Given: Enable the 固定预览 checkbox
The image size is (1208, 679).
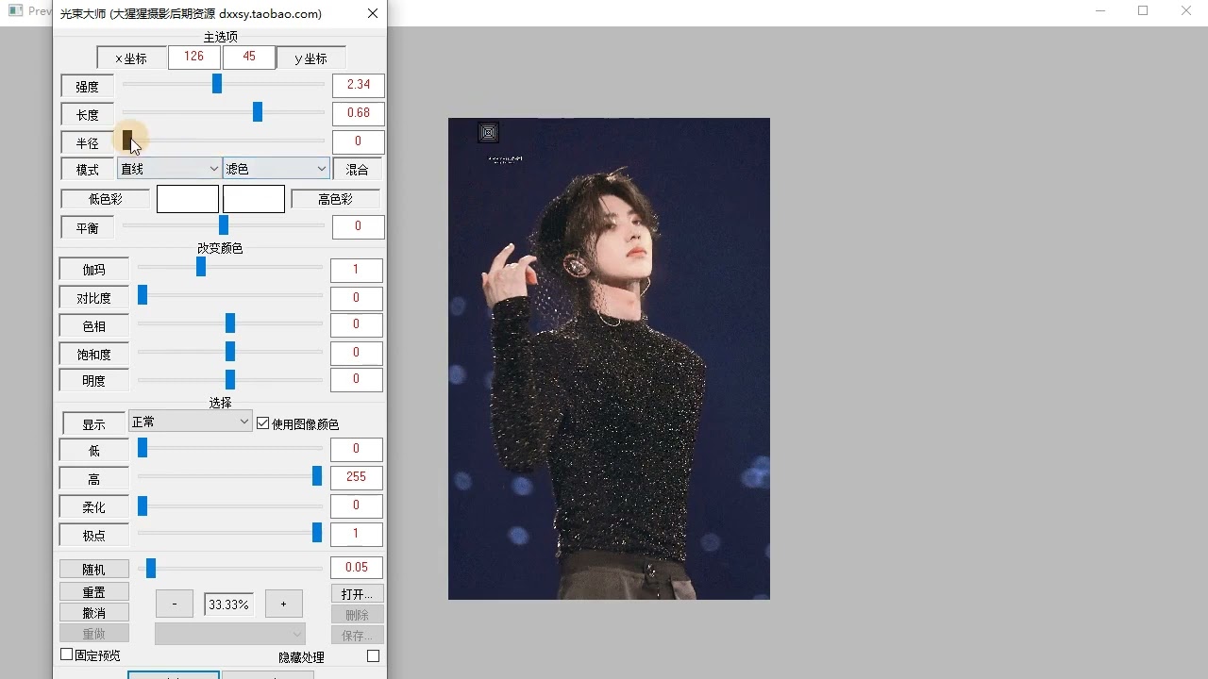Looking at the screenshot, I should point(67,654).
